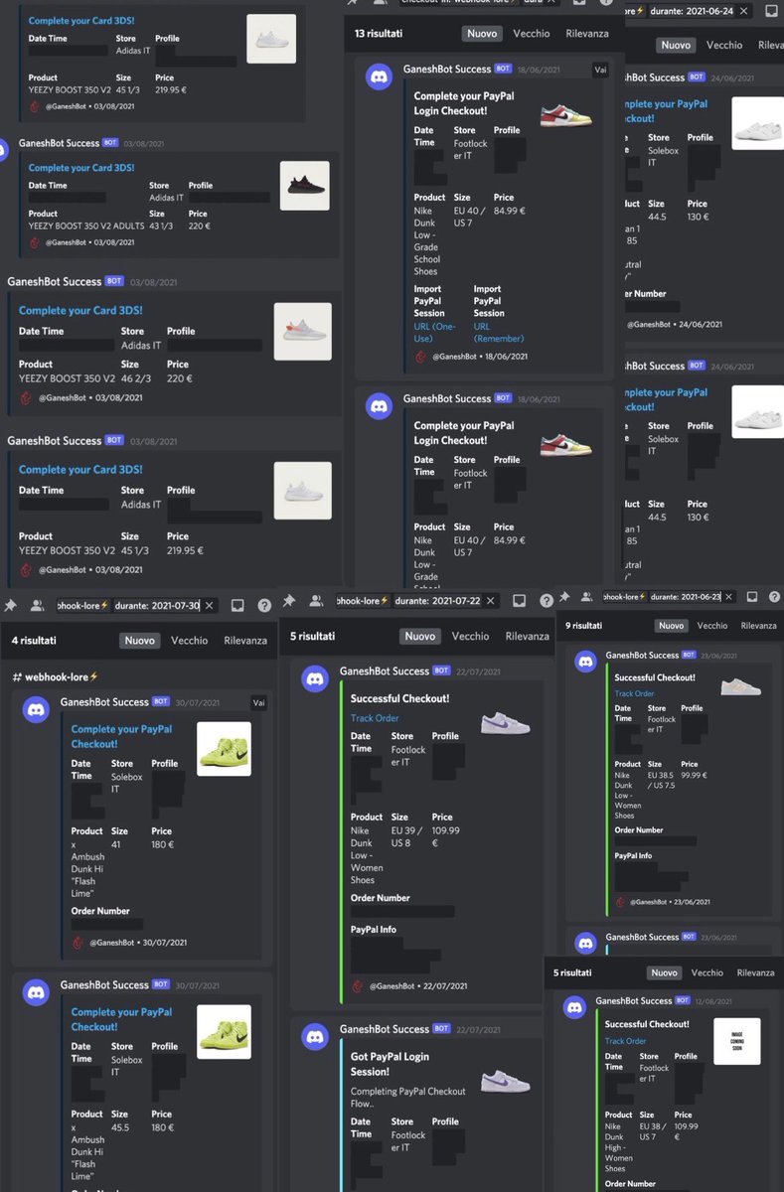The width and height of the screenshot is (784, 1192).
Task: Open 'Image Coming Soon' thumbnail in 12/08 message
Action: (736, 1041)
